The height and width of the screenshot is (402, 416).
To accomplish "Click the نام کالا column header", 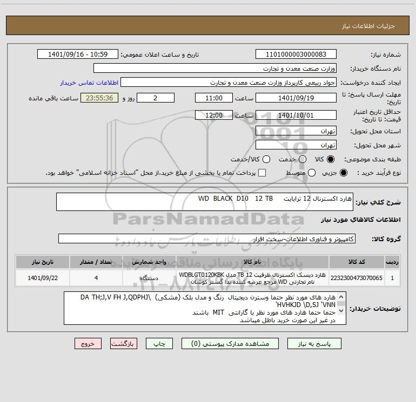I will pos(252,262).
